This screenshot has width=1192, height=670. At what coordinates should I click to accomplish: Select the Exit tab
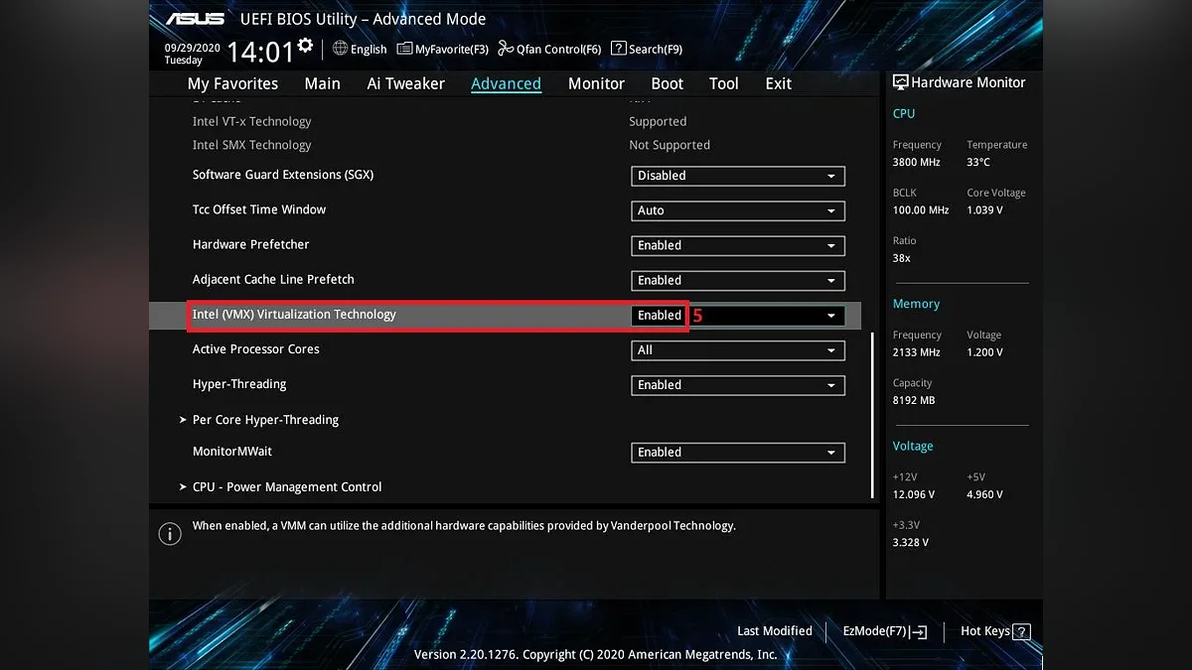779,83
